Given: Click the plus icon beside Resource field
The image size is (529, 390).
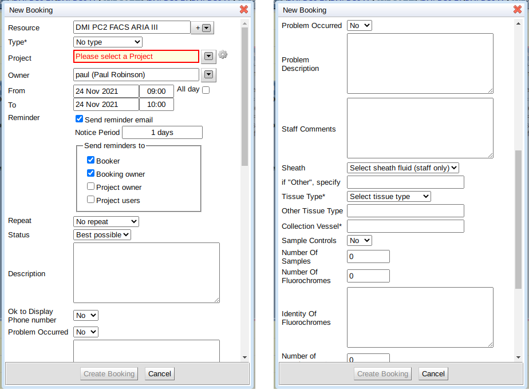Looking at the screenshot, I should [198, 27].
